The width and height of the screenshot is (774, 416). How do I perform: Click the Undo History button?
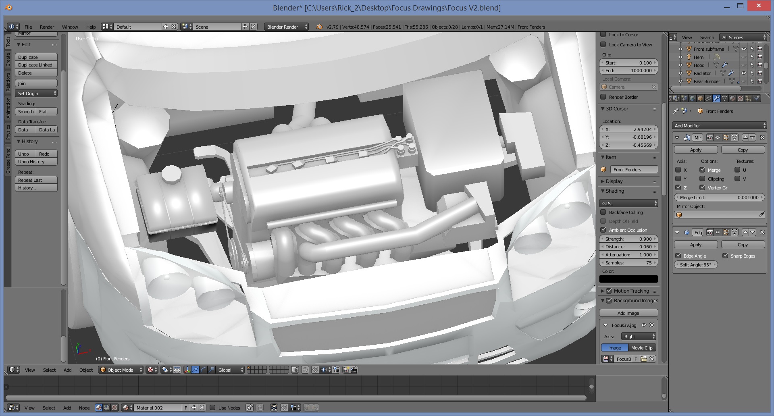pyautogui.click(x=36, y=161)
